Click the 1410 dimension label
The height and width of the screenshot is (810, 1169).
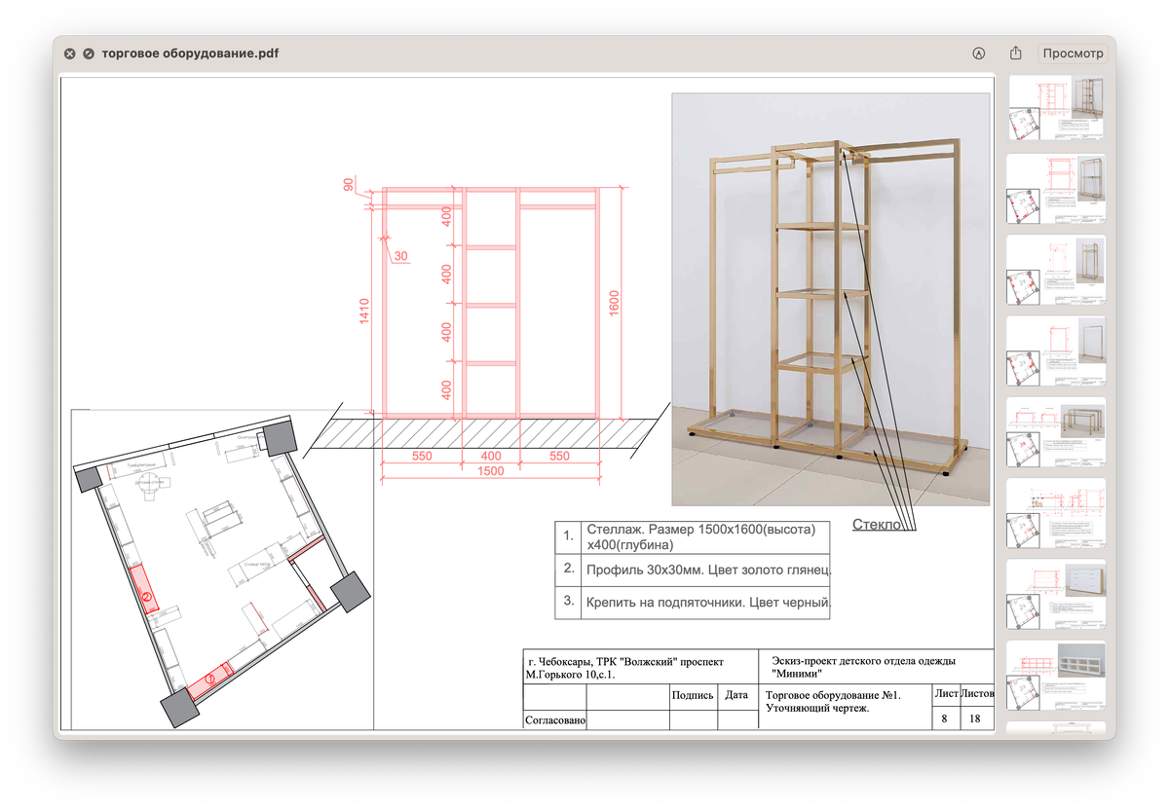point(364,312)
